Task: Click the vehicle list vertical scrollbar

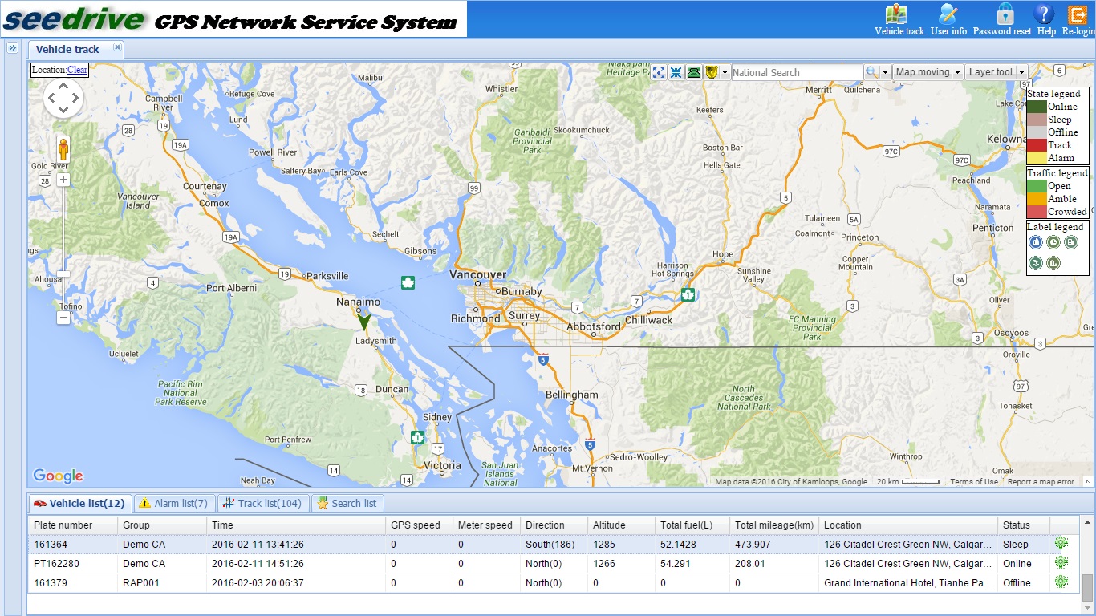Action: [1087, 586]
